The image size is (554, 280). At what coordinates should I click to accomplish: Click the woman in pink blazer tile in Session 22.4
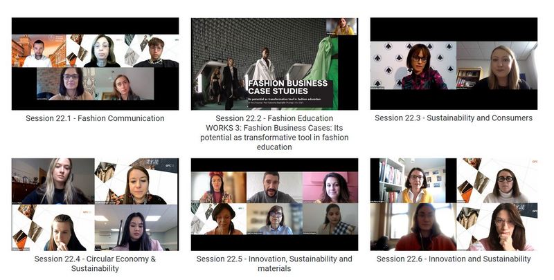click(x=136, y=227)
